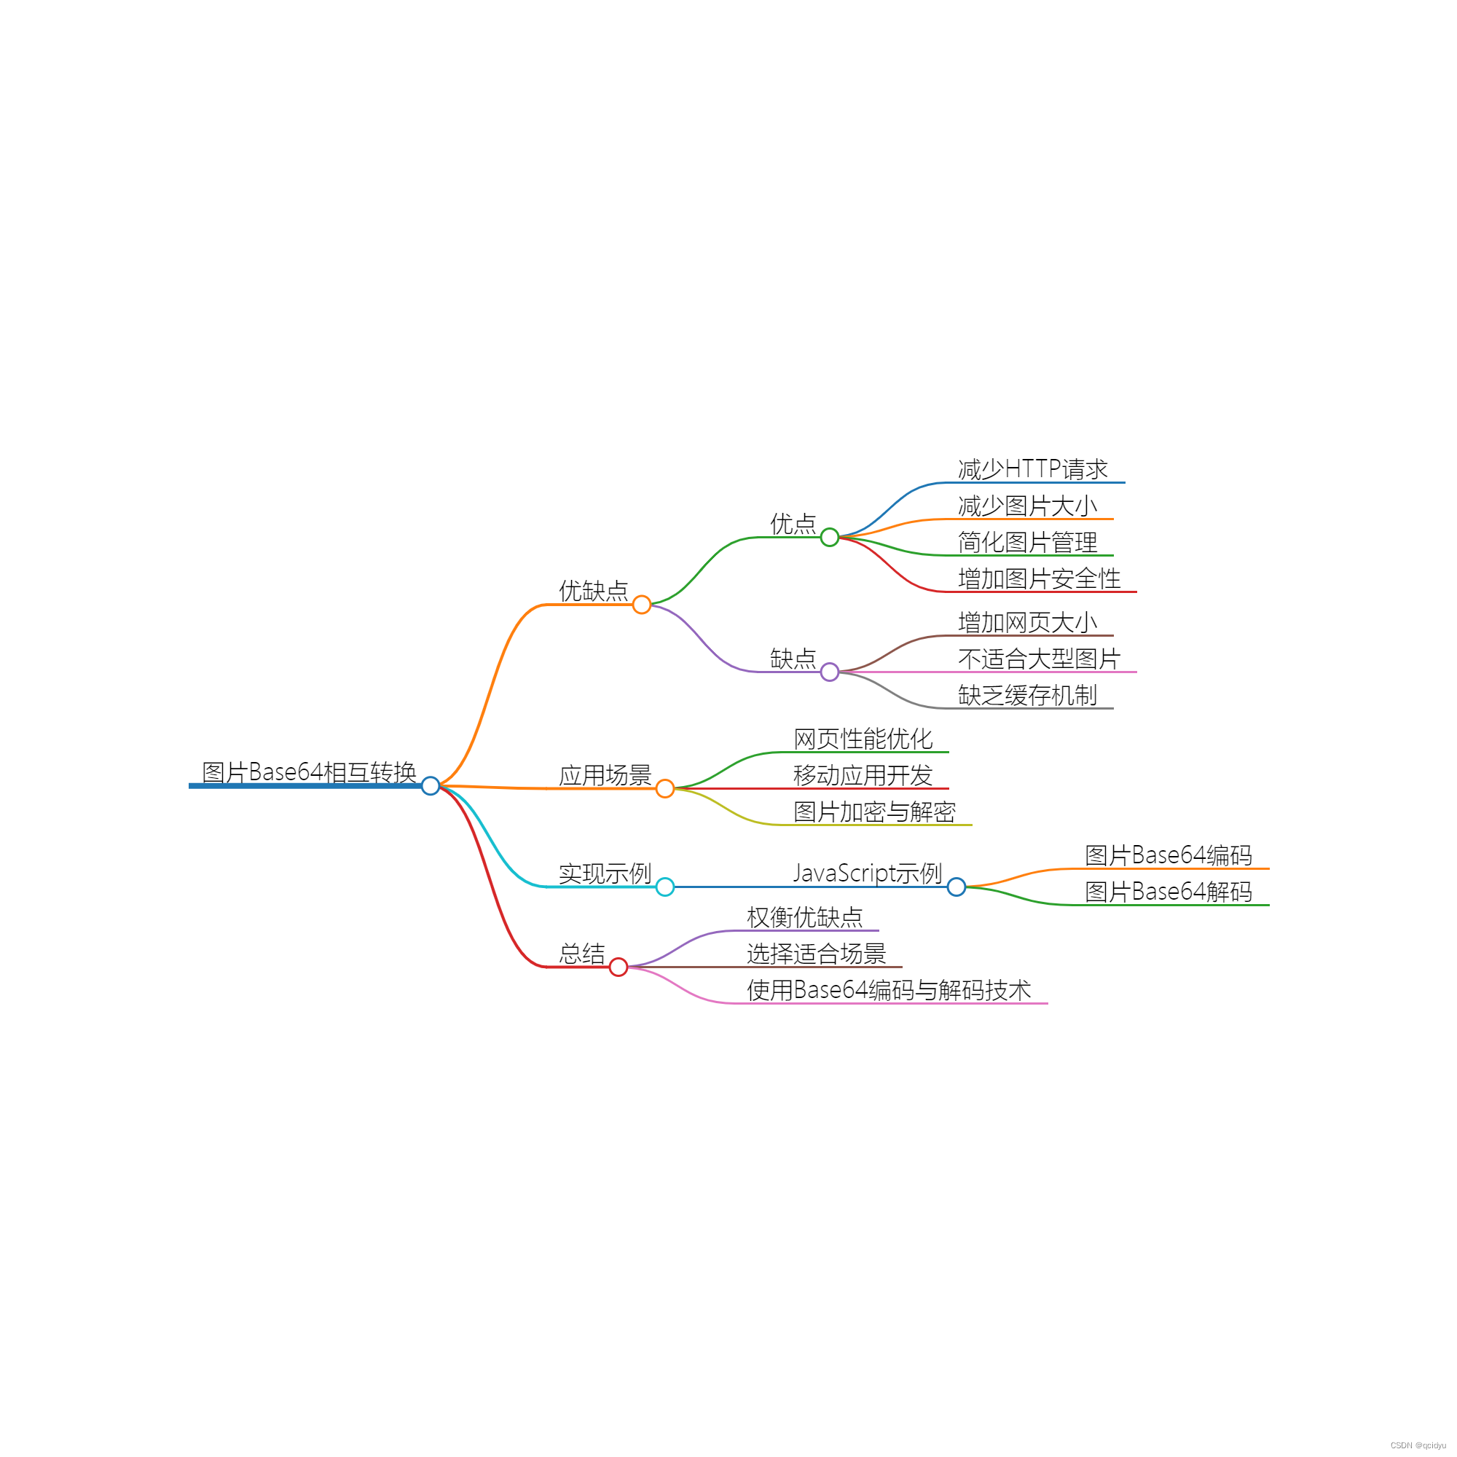Click the JavaScript示例 circle node
Viewport: 1457px width, 1457px height.
[x=959, y=882]
